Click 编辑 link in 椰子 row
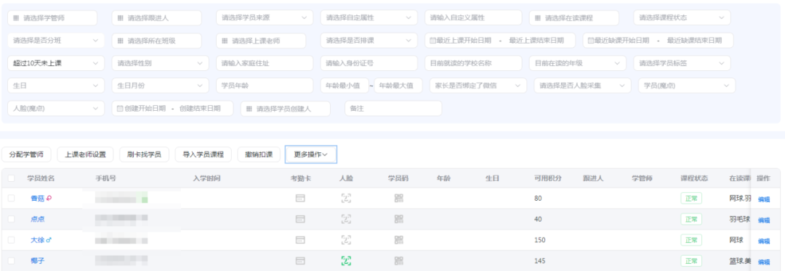The width and height of the screenshot is (785, 271). 764,262
